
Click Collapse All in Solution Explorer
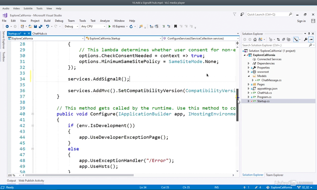tap(283, 40)
